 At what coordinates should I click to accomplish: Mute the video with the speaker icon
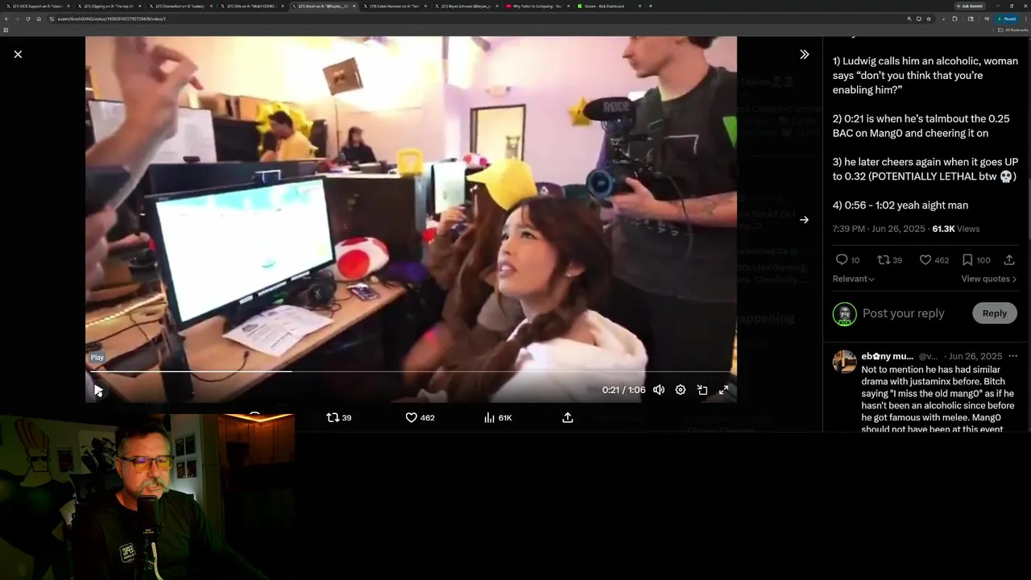[x=659, y=390]
